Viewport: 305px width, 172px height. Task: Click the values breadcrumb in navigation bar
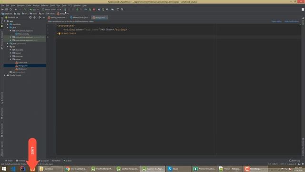tap(51, 14)
